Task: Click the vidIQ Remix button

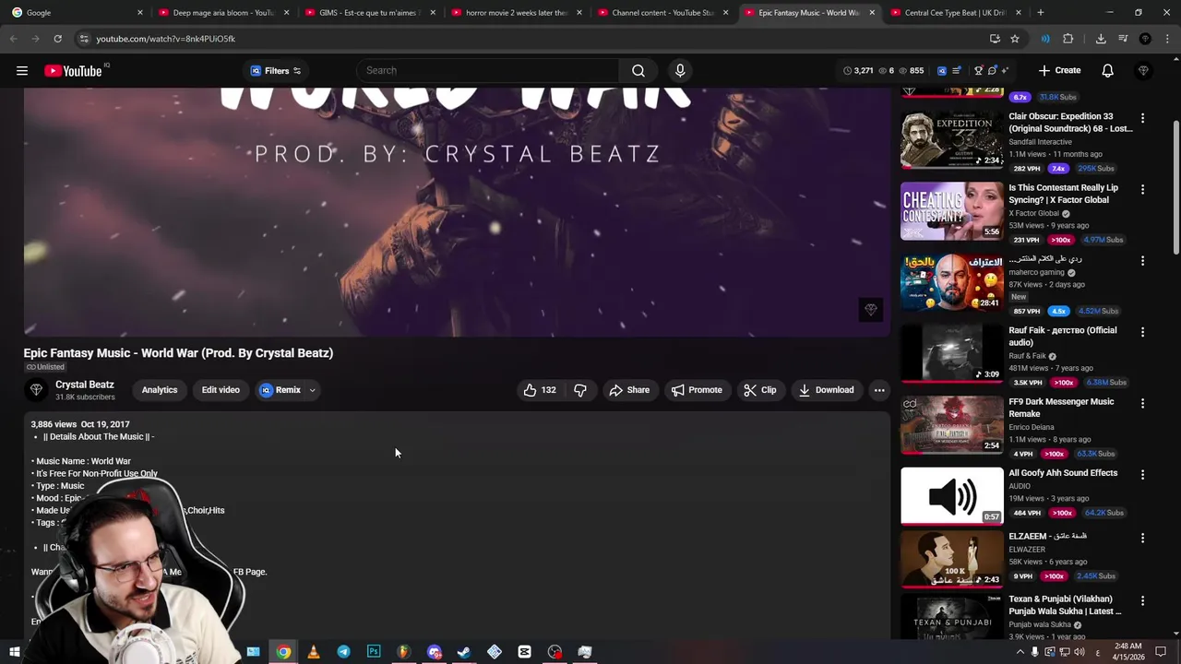Action: pos(280,390)
